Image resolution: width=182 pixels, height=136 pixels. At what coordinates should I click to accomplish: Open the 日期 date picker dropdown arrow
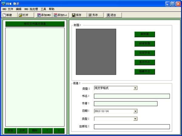click(135, 111)
